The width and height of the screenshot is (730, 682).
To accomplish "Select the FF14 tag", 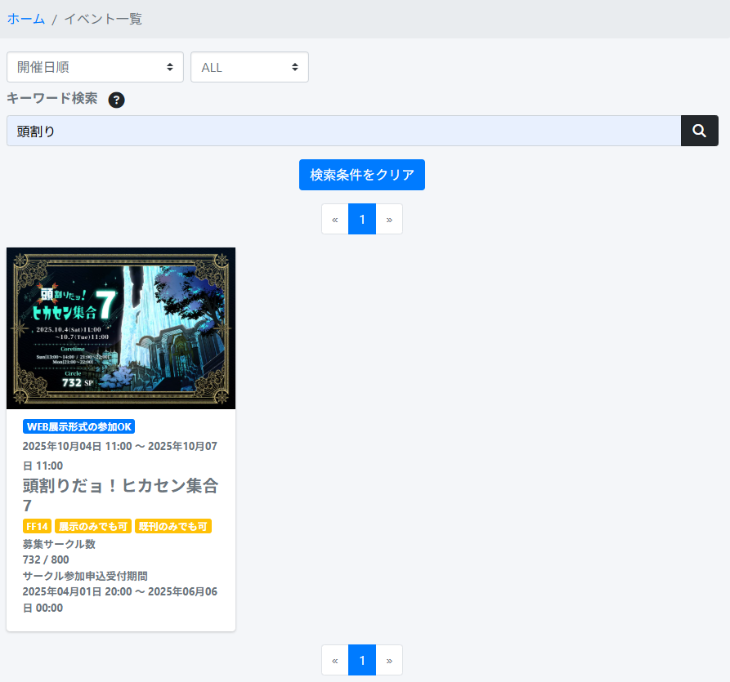I will 38,526.
